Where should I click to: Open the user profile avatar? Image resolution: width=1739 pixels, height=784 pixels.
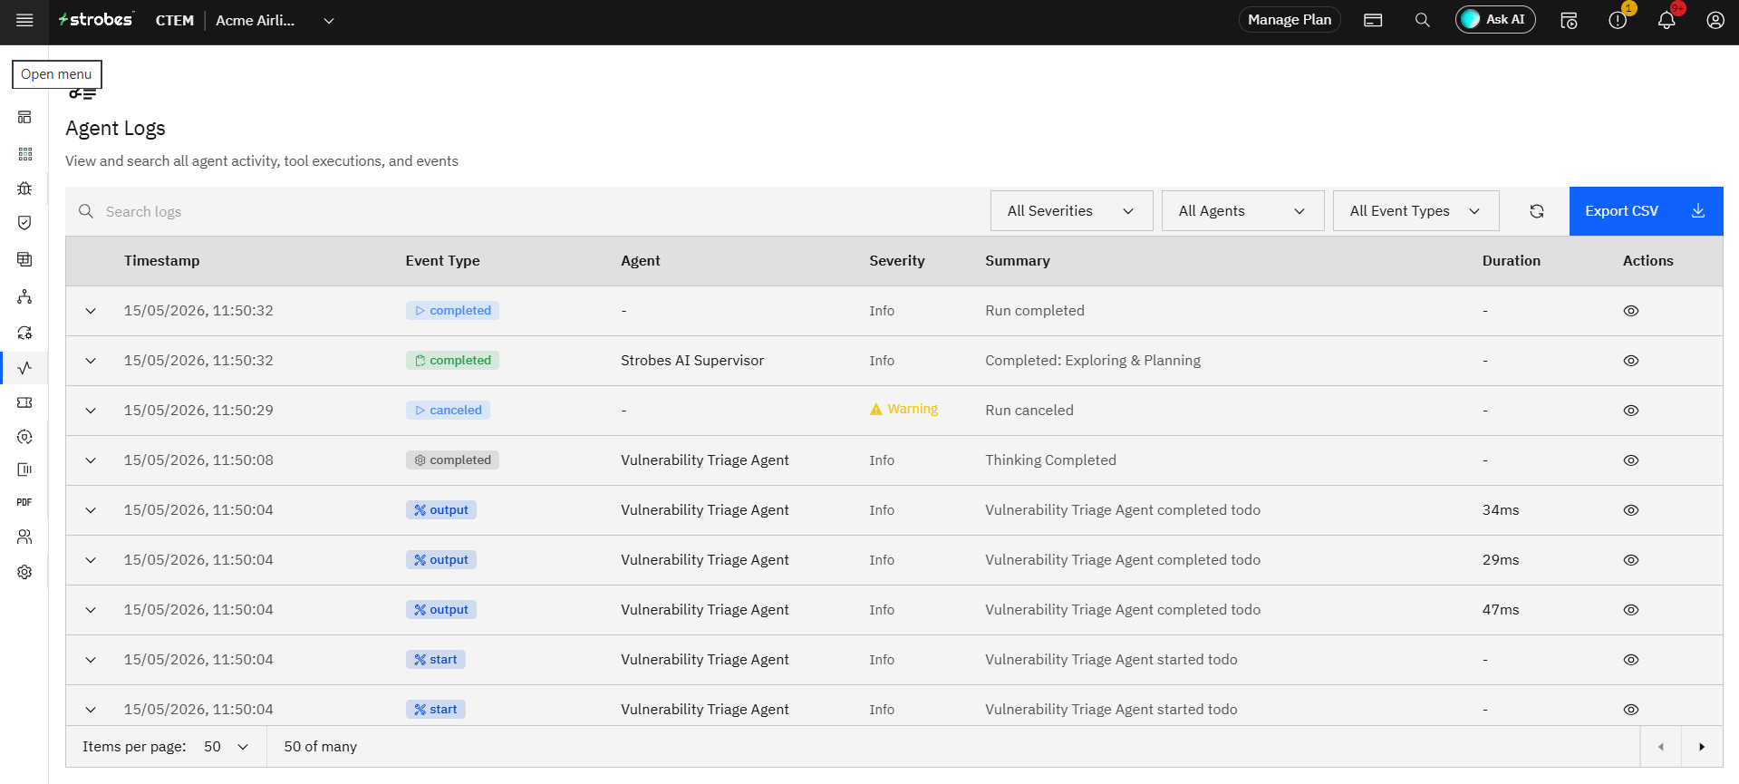[1715, 20]
